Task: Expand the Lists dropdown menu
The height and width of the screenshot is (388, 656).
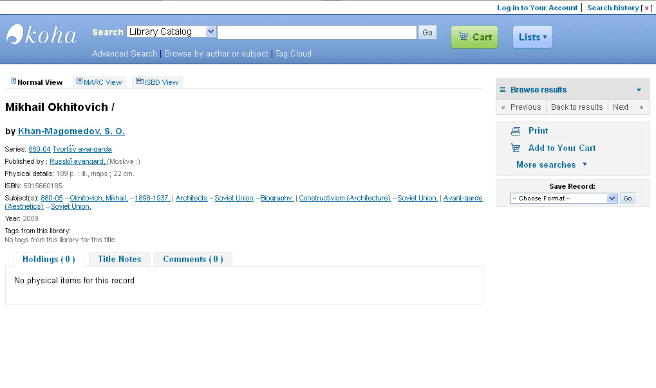Action: pyautogui.click(x=532, y=37)
